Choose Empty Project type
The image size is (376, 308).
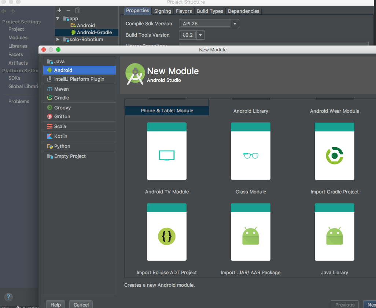80,156
